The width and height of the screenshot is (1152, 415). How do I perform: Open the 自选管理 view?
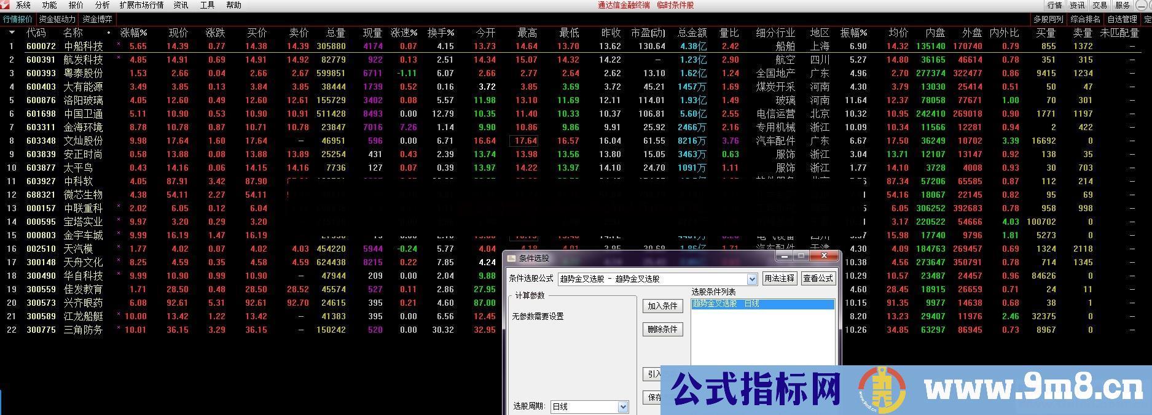[1123, 19]
